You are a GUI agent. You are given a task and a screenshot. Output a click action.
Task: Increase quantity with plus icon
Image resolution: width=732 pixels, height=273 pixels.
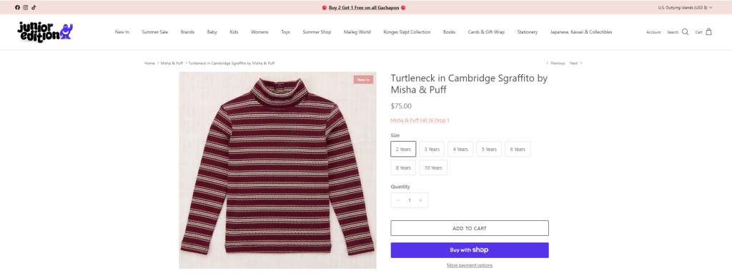coord(420,200)
